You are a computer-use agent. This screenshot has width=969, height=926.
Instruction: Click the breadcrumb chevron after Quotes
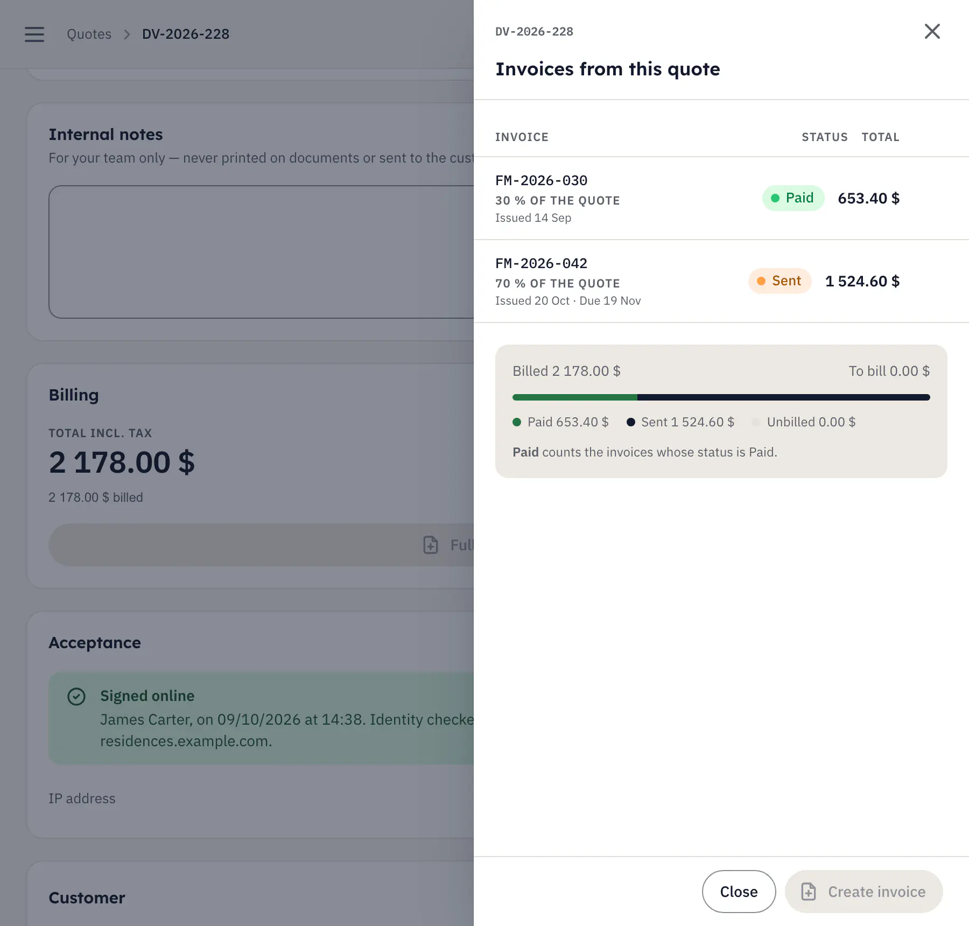127,34
